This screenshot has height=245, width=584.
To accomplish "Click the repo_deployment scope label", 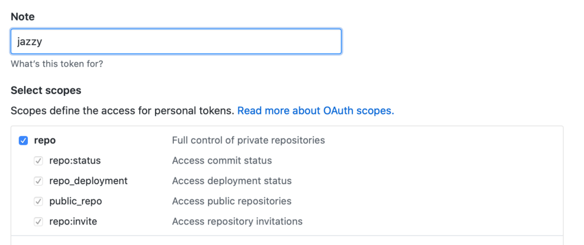I will [88, 181].
